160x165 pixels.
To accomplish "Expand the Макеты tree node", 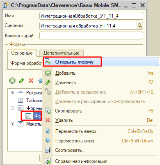I will 12,124.
